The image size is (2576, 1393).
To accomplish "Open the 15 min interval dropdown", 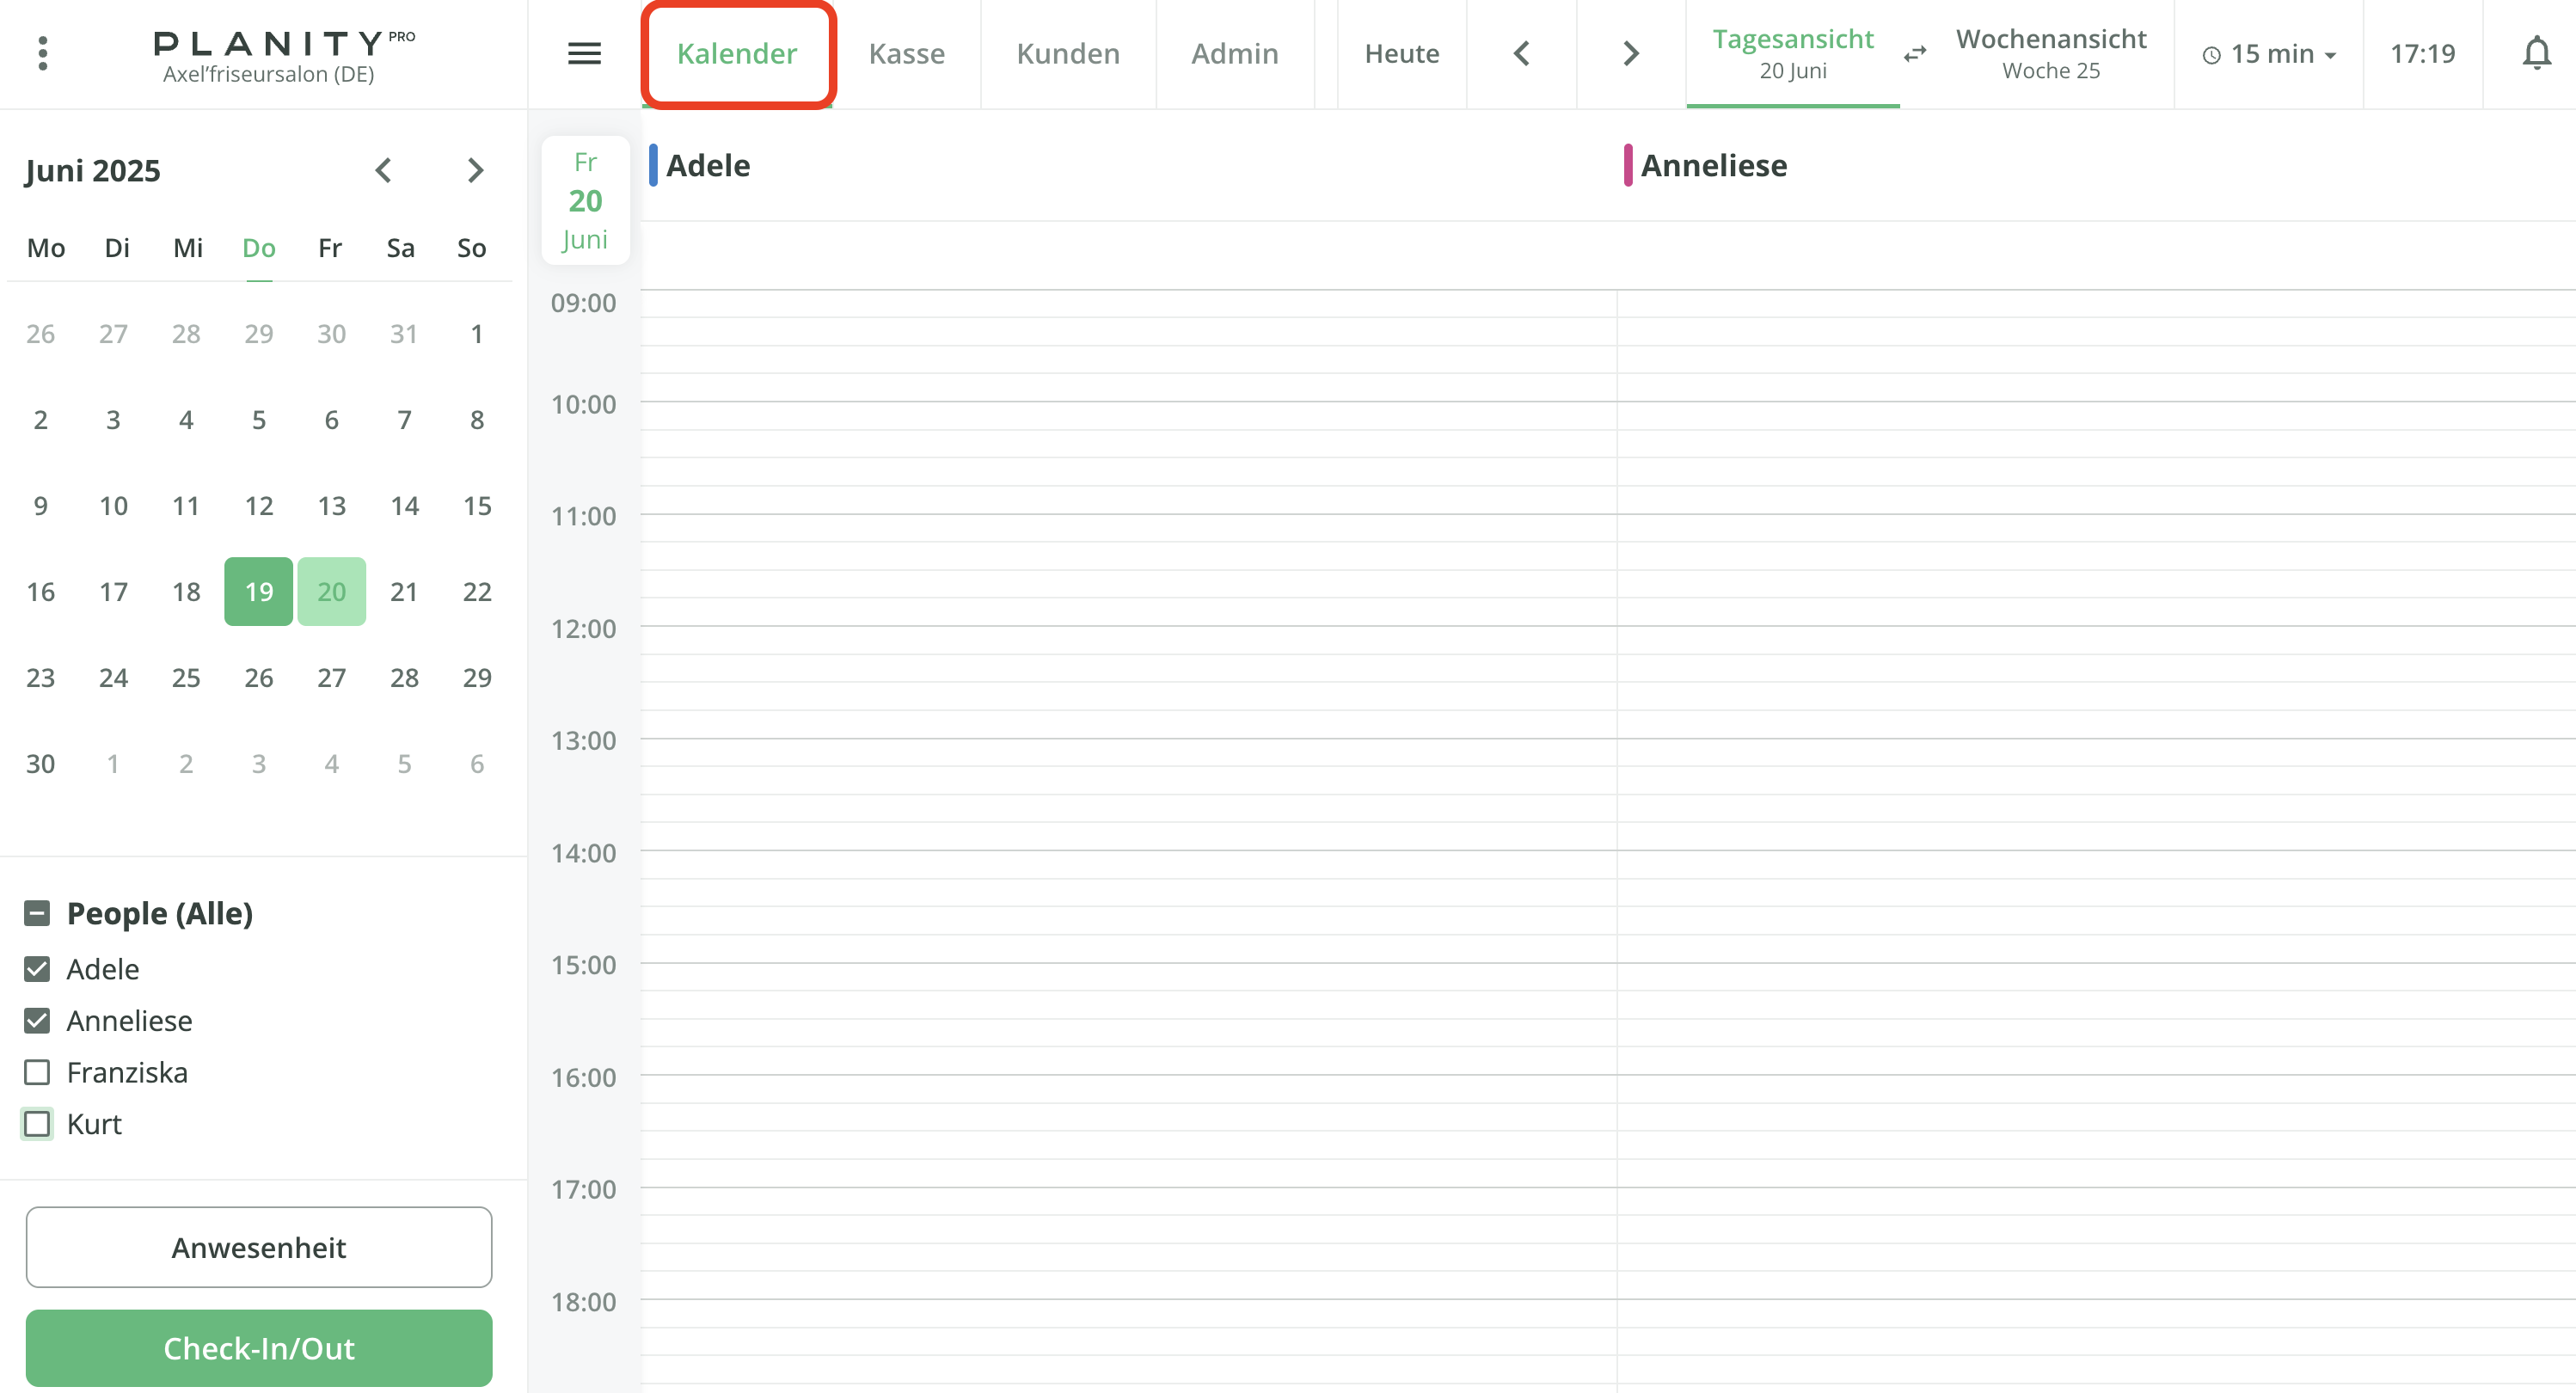I will coord(2268,53).
